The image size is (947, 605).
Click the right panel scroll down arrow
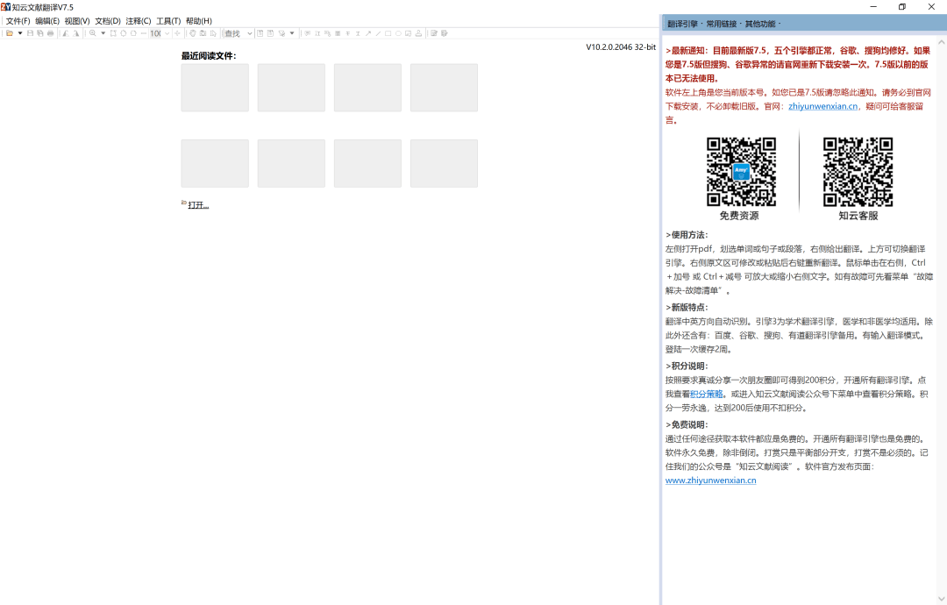coord(941,598)
